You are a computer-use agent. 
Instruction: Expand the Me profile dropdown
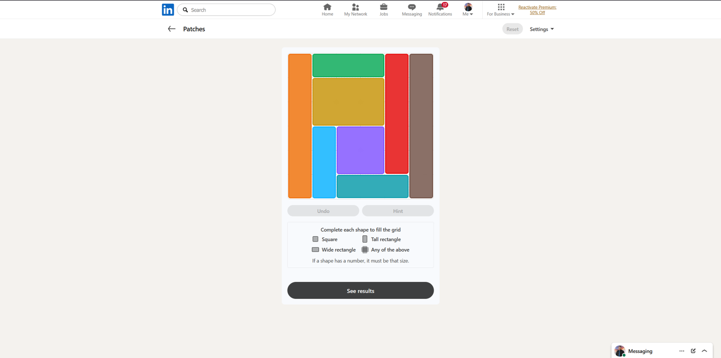point(468,9)
